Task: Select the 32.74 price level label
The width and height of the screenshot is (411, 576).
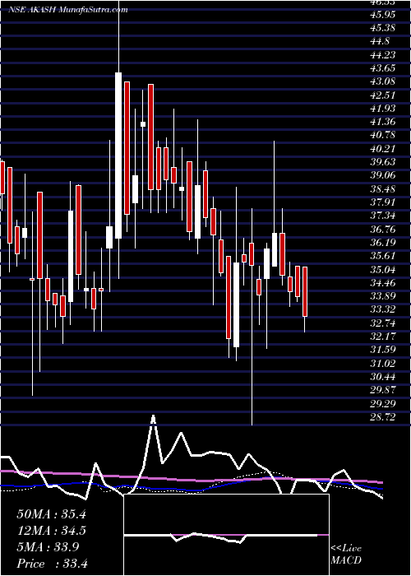Action: pos(381,323)
